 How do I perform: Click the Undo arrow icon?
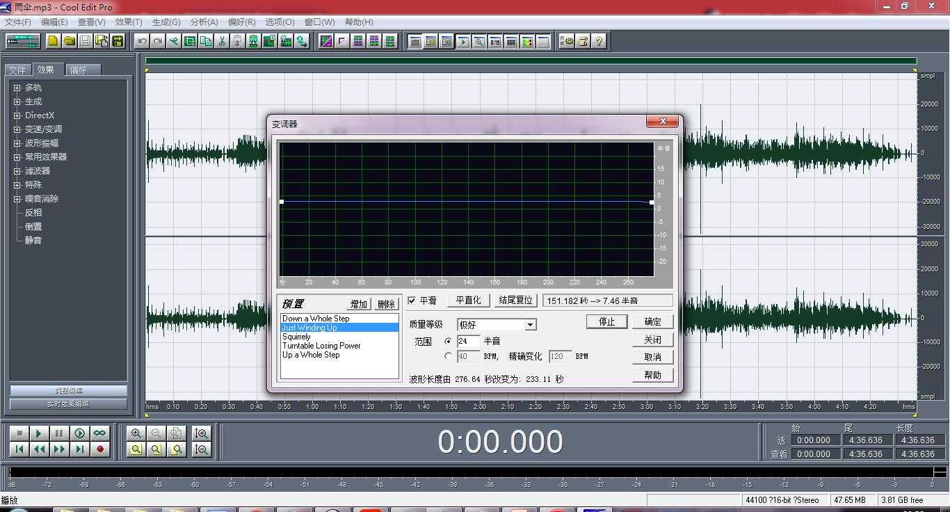pos(142,41)
